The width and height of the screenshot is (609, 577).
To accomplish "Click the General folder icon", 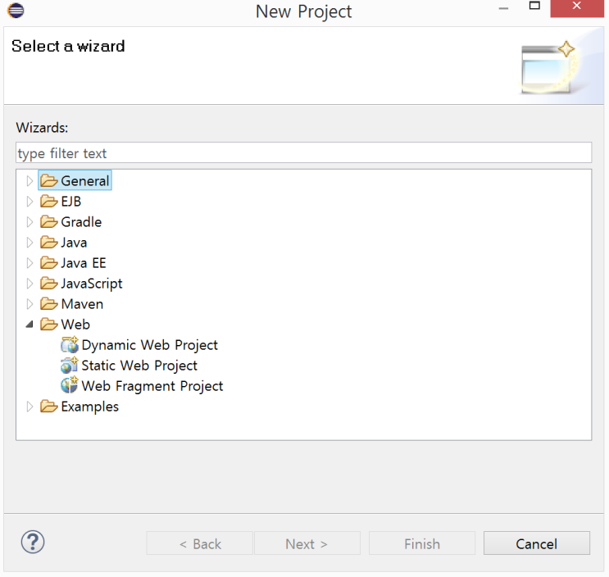I will pos(49,180).
